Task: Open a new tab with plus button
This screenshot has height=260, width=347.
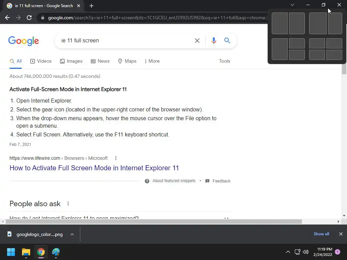Action: click(91, 6)
